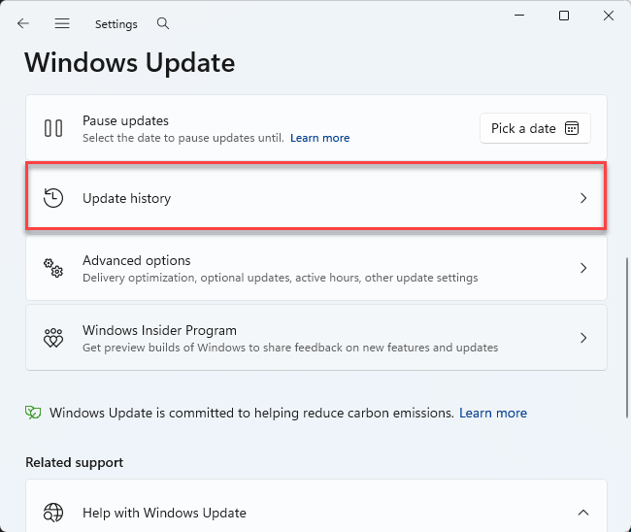Click the Pause updates title
631x532 pixels.
coord(125,120)
